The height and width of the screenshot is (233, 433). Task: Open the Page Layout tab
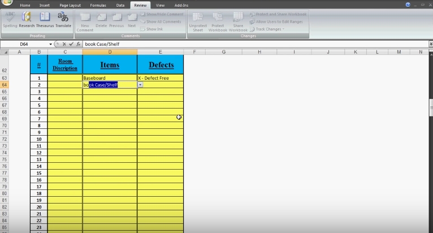pos(70,5)
